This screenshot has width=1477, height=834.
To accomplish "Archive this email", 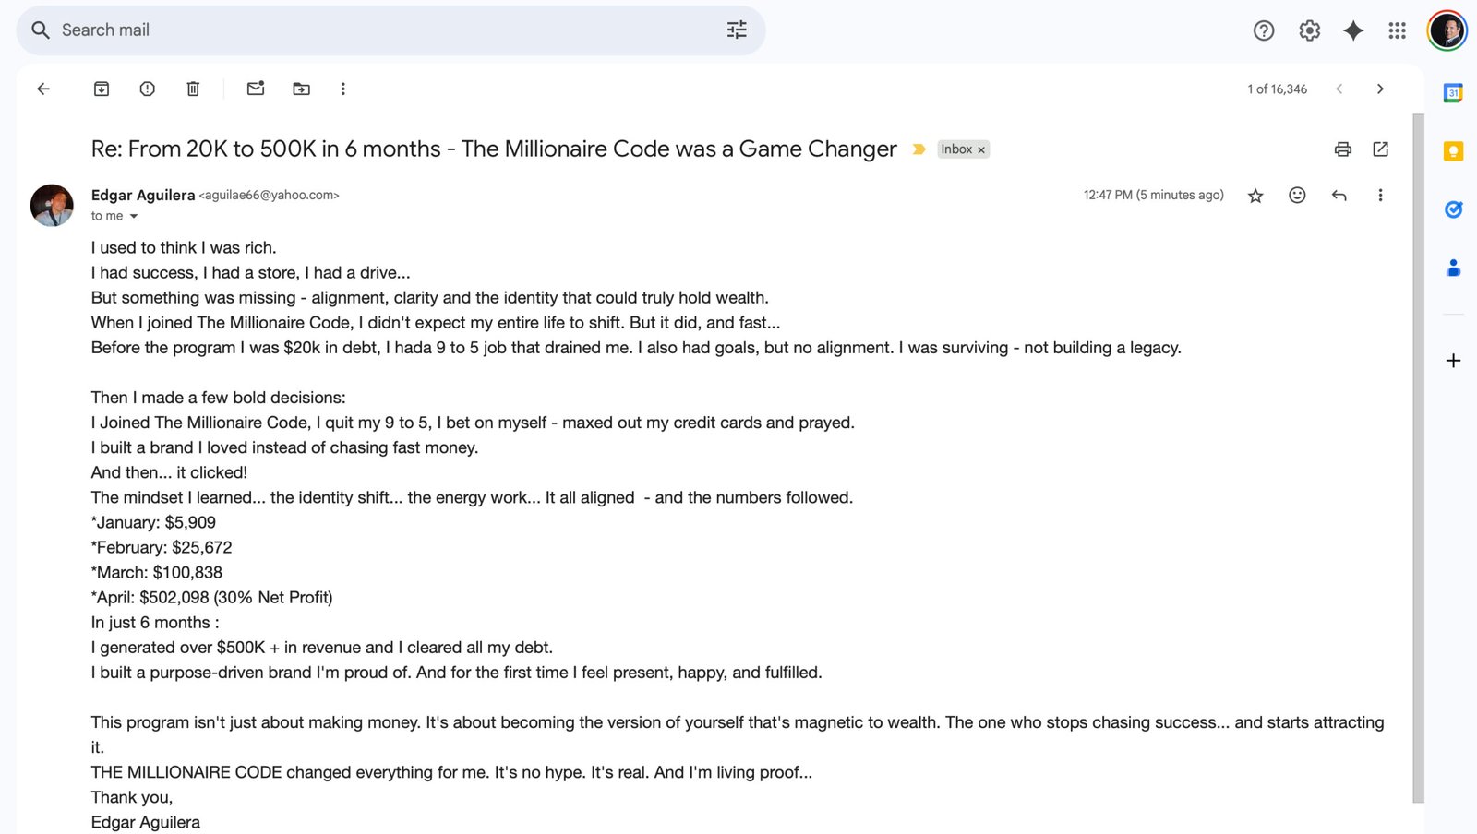I will coord(102,89).
